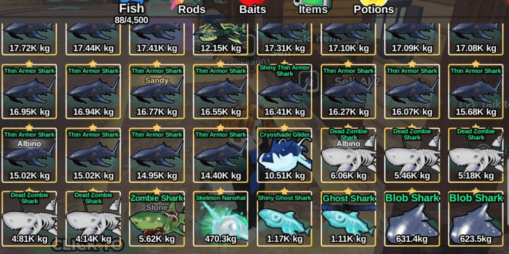Select the Blob Shark weighing 631.4kg
The width and height of the screenshot is (509, 254).
pos(412,219)
